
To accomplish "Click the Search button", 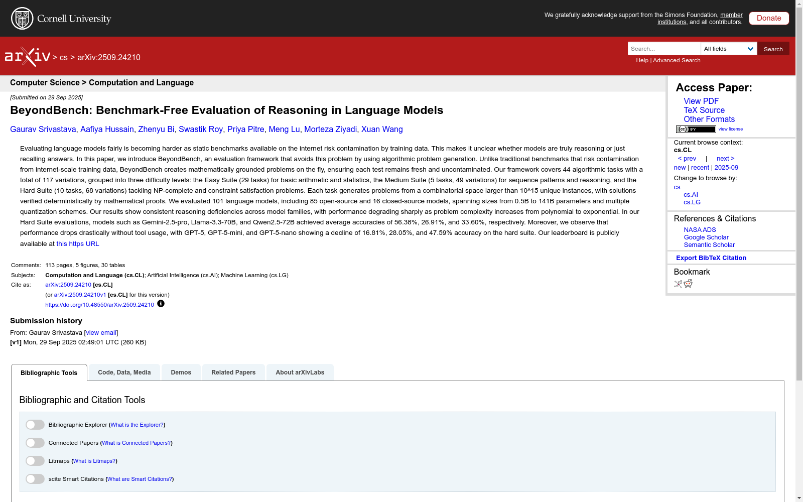I will pyautogui.click(x=773, y=49).
